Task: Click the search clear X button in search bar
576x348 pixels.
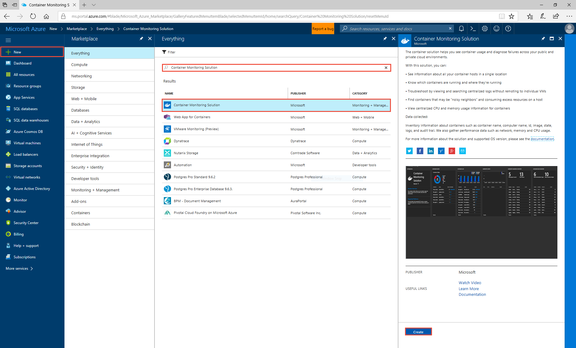Action: 386,67
